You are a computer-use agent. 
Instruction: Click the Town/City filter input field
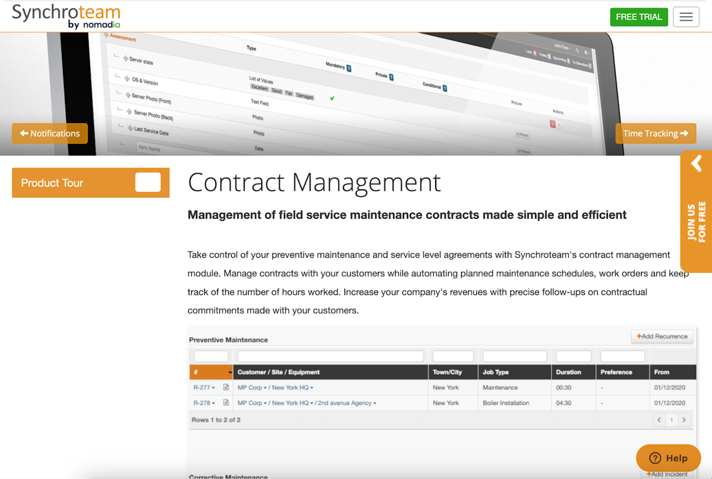point(452,356)
